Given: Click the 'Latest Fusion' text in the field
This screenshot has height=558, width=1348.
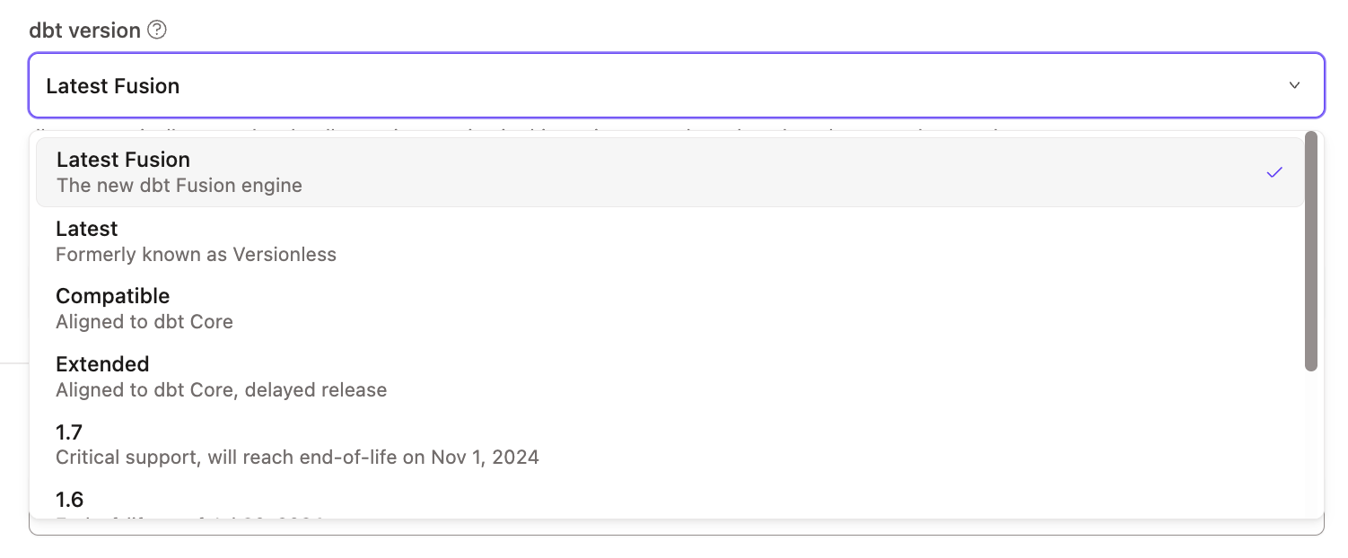Looking at the screenshot, I should (113, 85).
